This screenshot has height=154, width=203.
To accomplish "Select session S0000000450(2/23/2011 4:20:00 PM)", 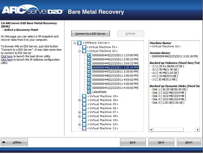I will coord(115,84).
